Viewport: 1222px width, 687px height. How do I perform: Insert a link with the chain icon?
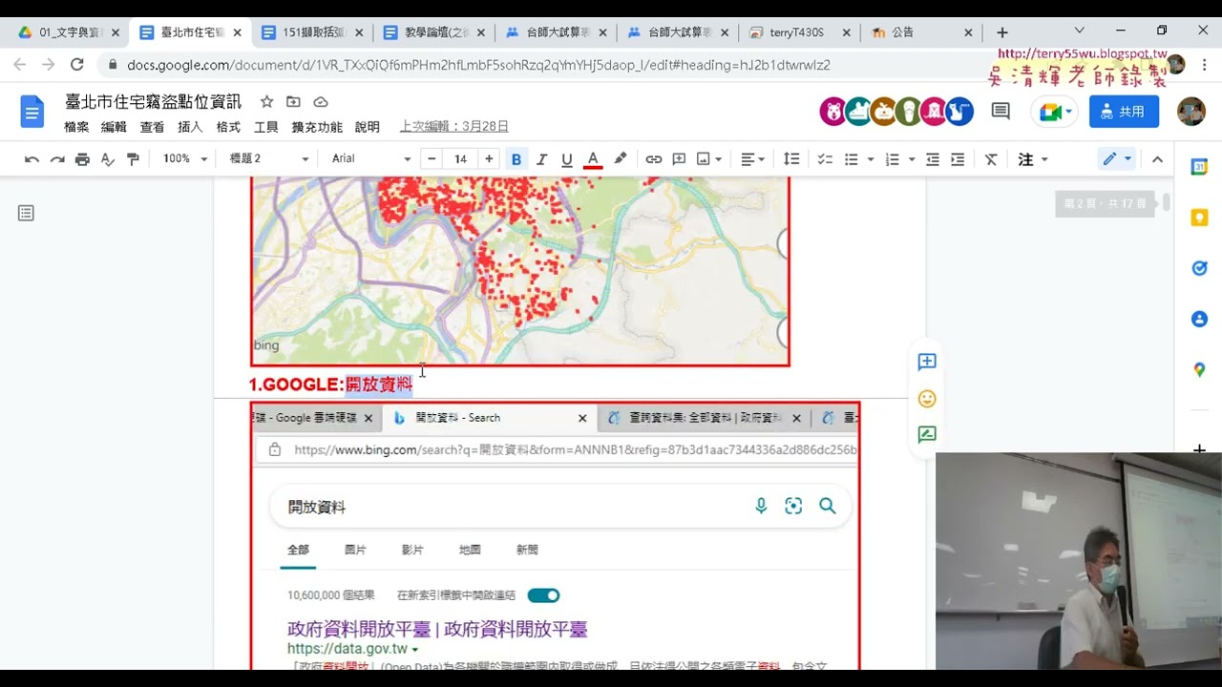coord(654,159)
